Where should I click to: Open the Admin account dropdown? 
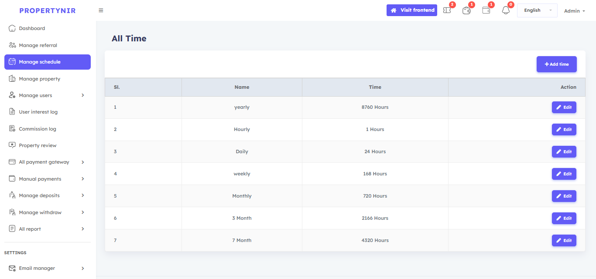[x=574, y=11]
